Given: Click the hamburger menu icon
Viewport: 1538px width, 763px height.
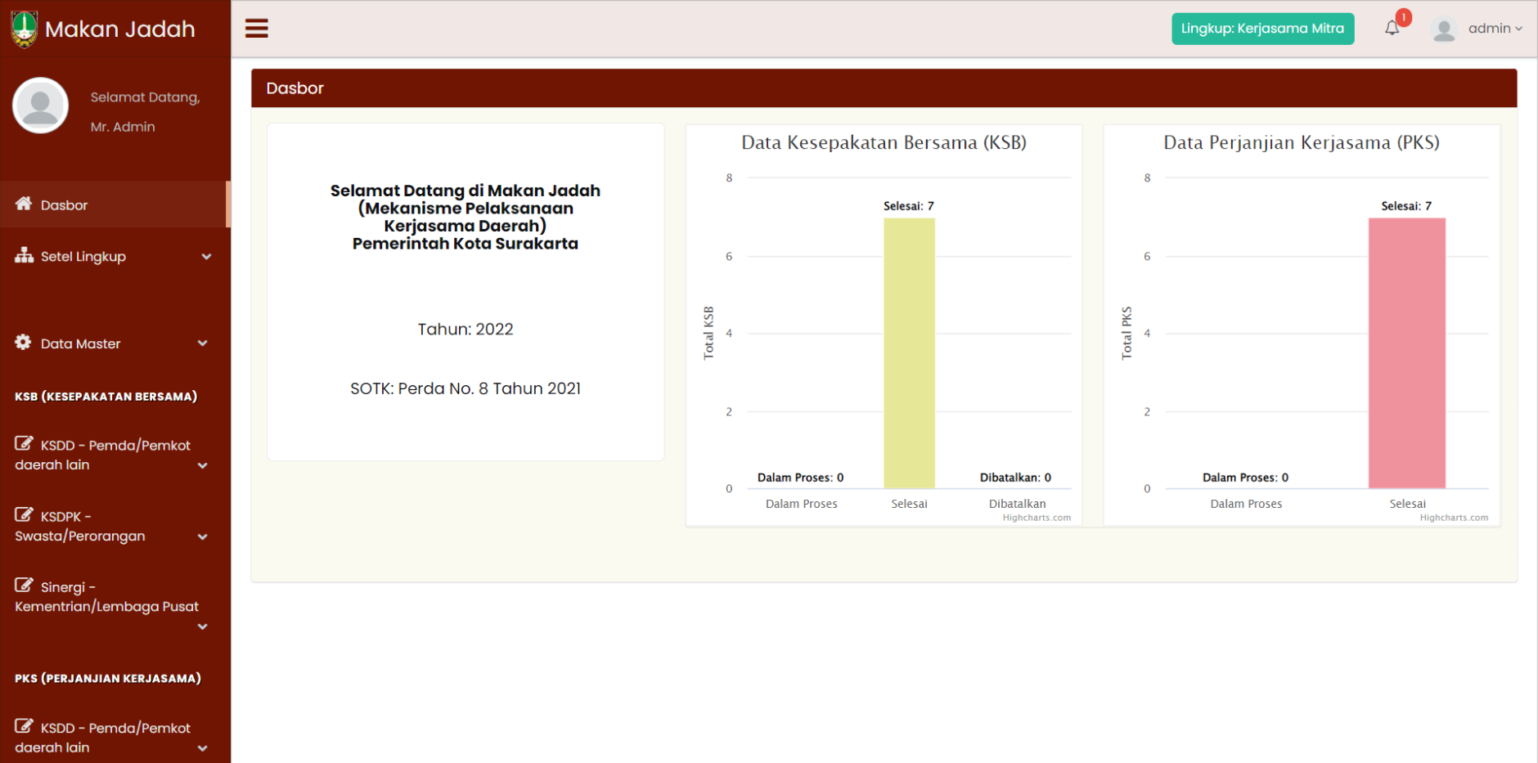Looking at the screenshot, I should [x=257, y=29].
